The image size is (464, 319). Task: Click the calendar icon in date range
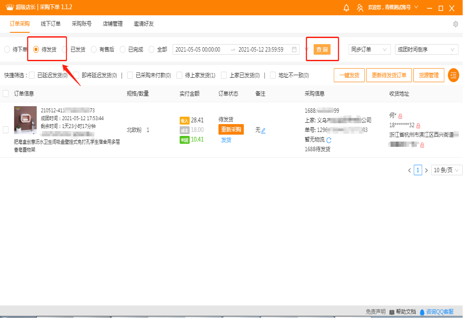(x=294, y=49)
